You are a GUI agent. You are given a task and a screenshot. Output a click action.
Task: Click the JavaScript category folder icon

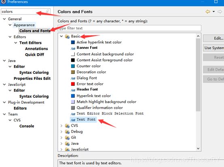click(67, 149)
